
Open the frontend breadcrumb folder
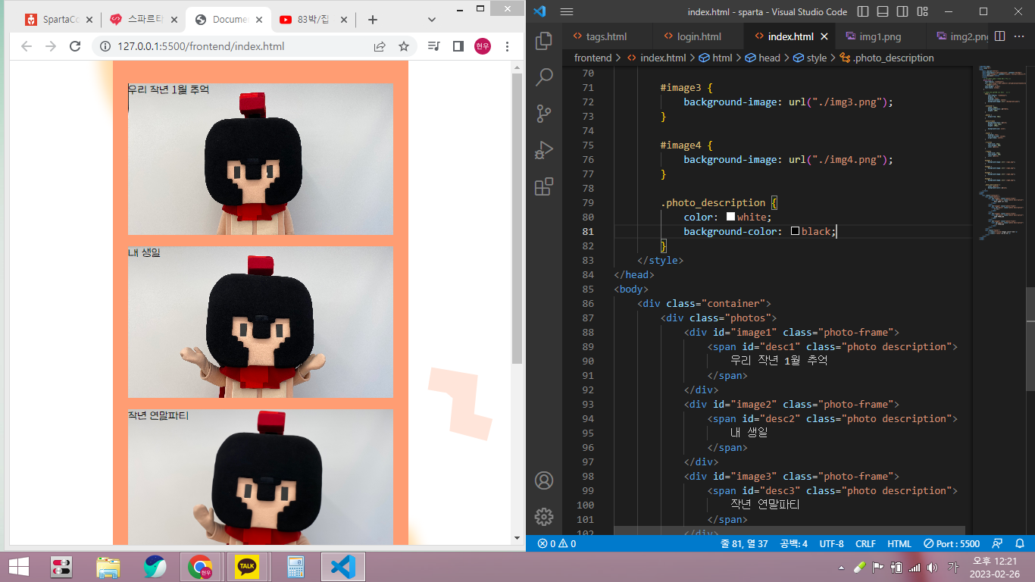tap(593, 58)
